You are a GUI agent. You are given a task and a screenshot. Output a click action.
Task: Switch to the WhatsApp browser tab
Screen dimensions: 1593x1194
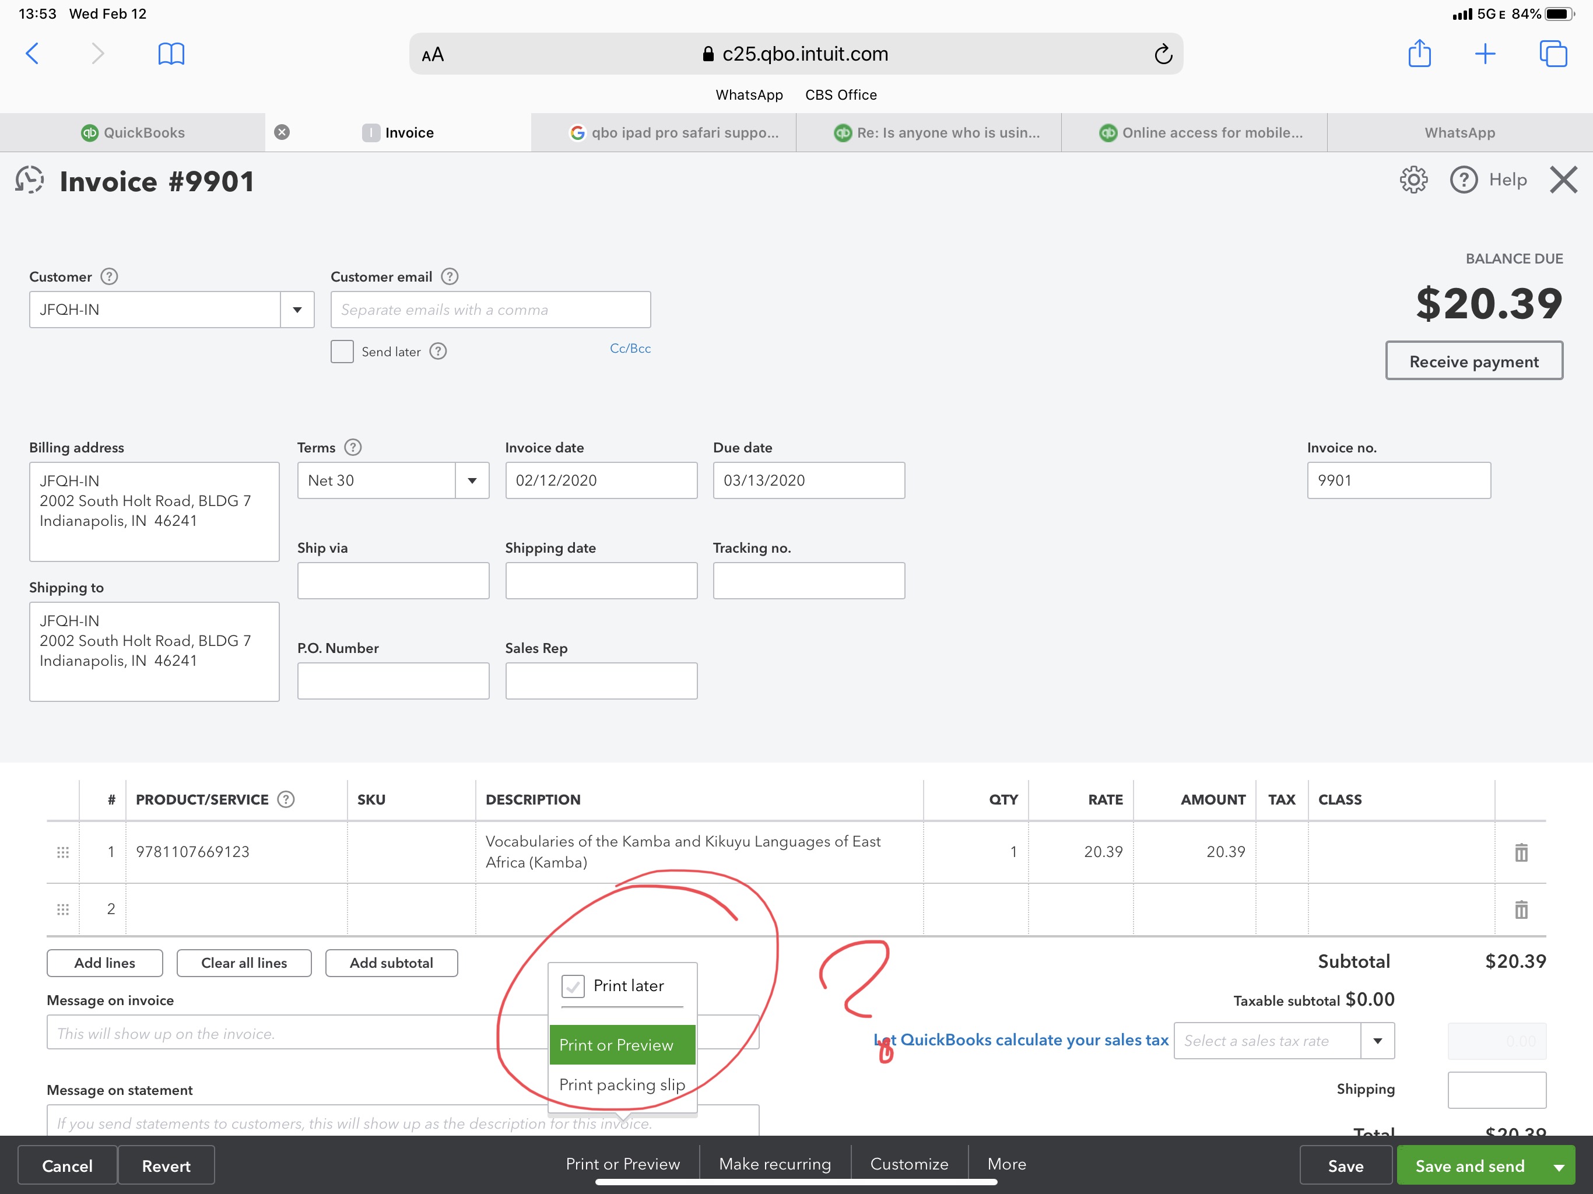coord(1459,132)
